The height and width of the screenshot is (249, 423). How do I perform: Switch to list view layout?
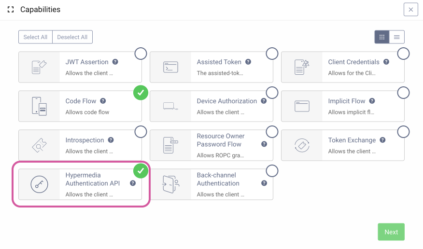(397, 37)
